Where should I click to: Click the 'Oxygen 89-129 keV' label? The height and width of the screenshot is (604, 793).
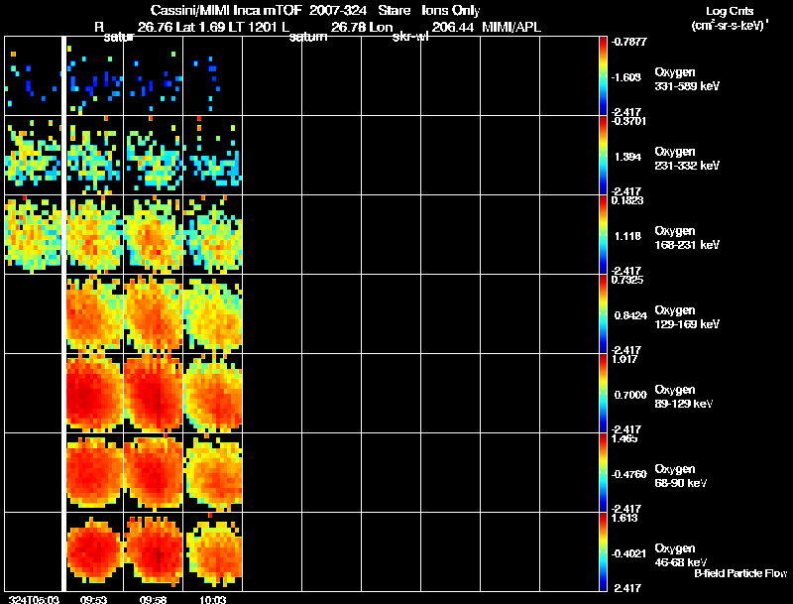tap(684, 397)
